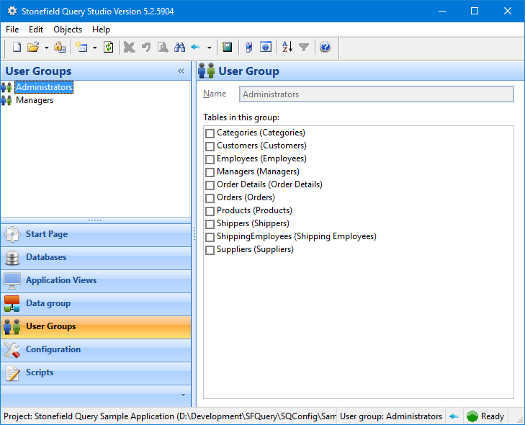
Task: Click the green Refresh toolbar icon
Action: (108, 48)
